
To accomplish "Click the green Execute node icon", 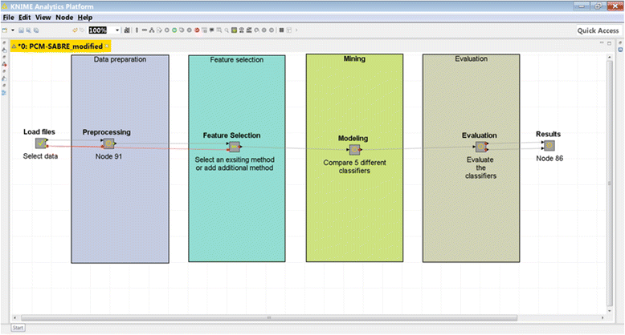I will click(x=174, y=30).
